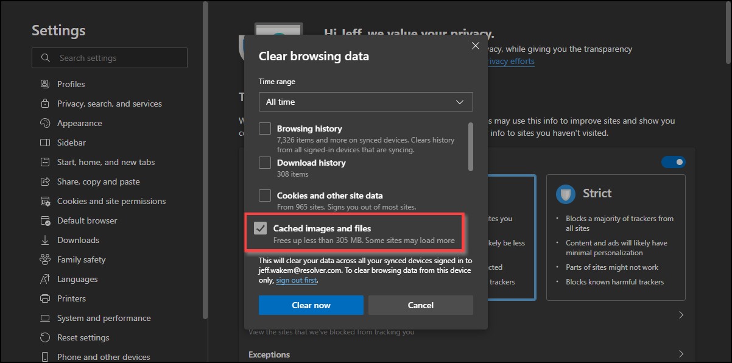Image resolution: width=732 pixels, height=363 pixels.
Task: Click the dialog's data list scrollbar
Action: pyautogui.click(x=470, y=146)
